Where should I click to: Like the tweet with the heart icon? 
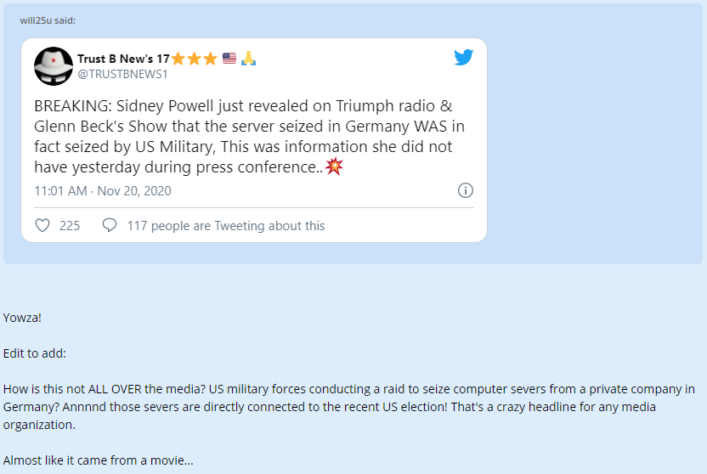pos(42,225)
